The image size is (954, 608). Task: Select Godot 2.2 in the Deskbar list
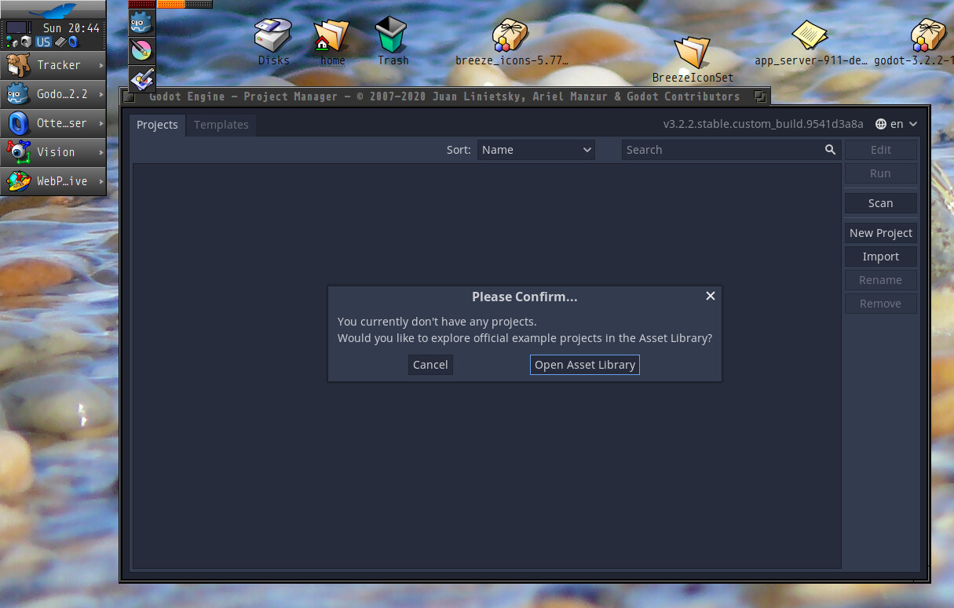click(53, 94)
